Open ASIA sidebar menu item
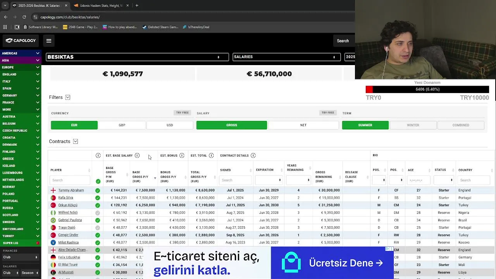The image size is (496, 279). coord(21,60)
